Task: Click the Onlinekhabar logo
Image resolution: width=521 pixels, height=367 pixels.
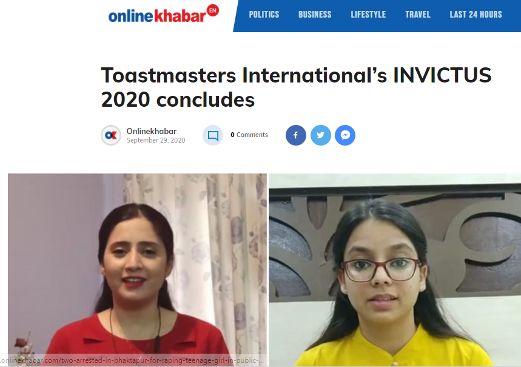Action: 164,15
